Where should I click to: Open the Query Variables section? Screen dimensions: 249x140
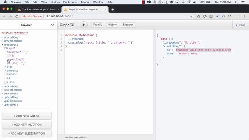(x=76, y=137)
